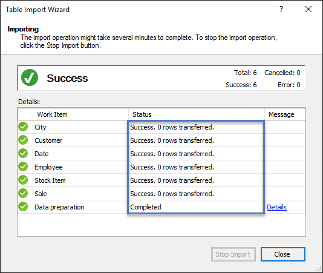
Task: Close the Table Import Wizard window
Action: 308,9
